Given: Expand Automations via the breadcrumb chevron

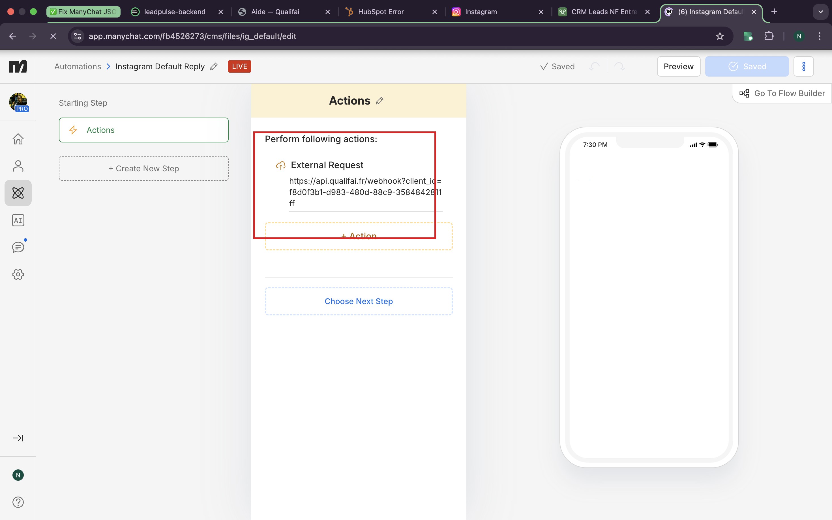Looking at the screenshot, I should click(109, 66).
